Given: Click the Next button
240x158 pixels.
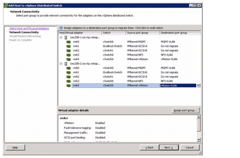Looking at the screenshot, I should [169, 148].
